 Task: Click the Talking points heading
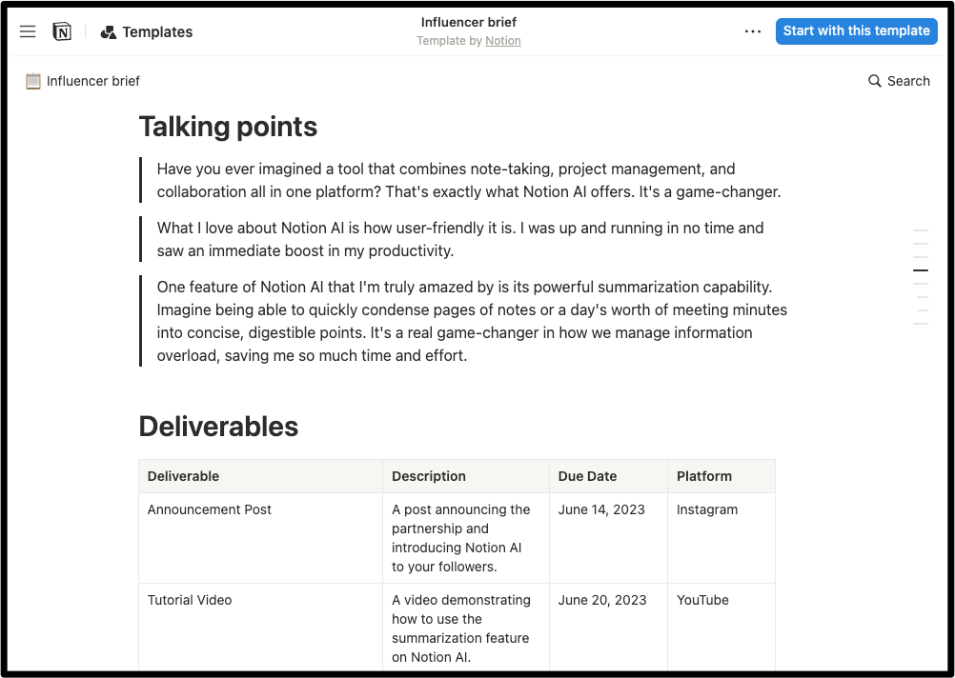pyautogui.click(x=228, y=127)
